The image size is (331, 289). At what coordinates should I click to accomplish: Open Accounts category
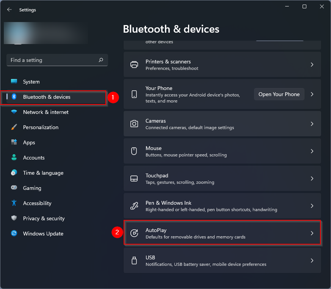pos(57,158)
